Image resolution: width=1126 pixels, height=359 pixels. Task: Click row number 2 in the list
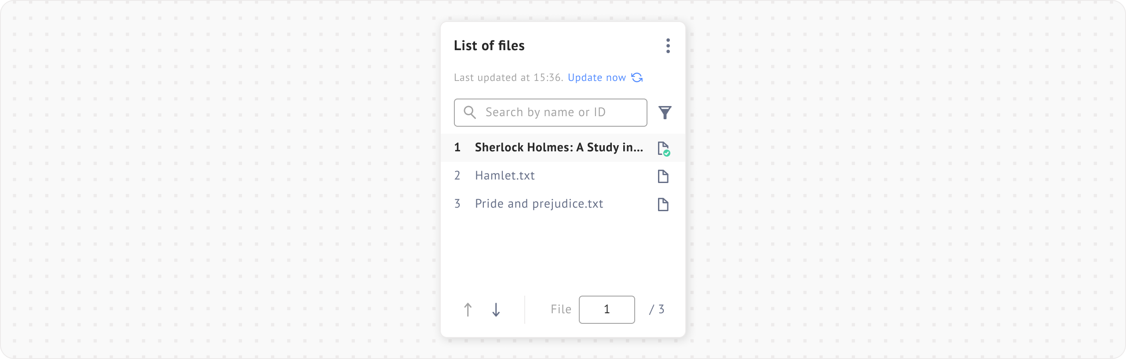(x=457, y=176)
